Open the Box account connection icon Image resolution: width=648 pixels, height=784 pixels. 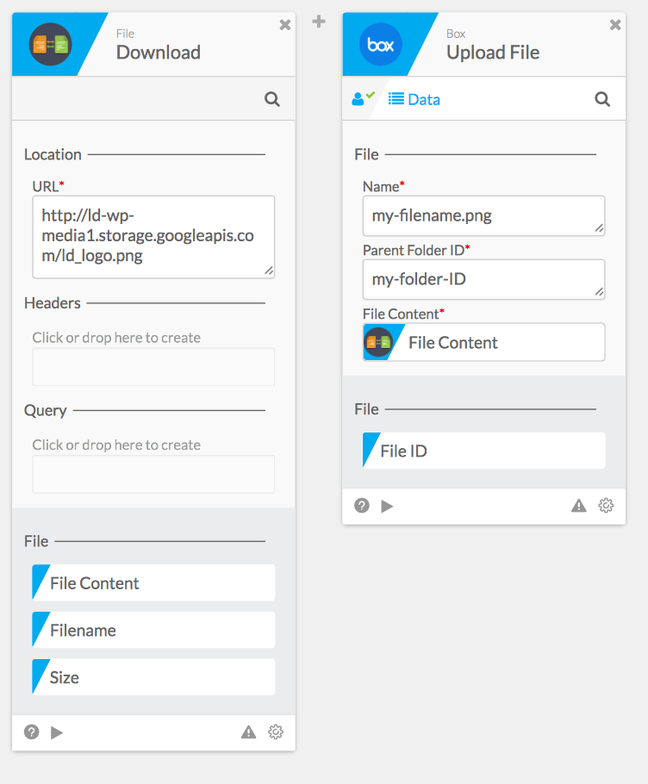363,99
